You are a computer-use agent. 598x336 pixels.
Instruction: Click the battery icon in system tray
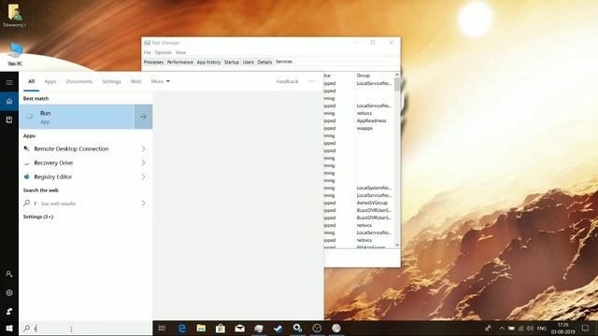point(511,328)
